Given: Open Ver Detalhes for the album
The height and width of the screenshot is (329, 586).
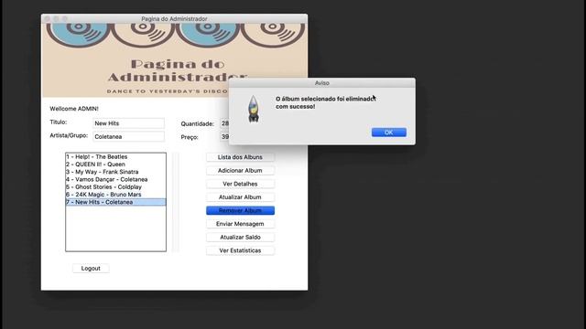Looking at the screenshot, I should tap(240, 184).
